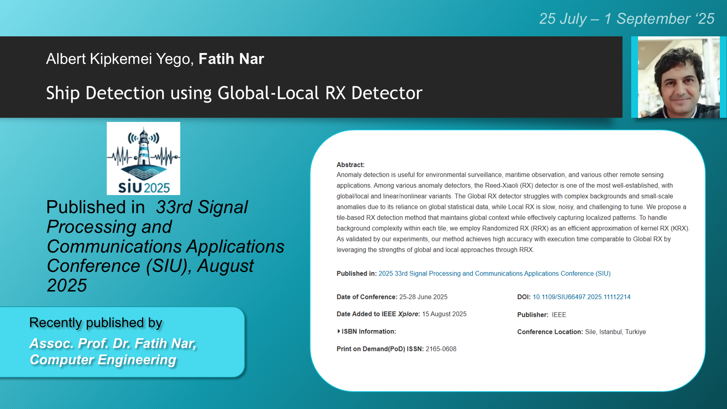Click Conference Location Sile, Istanbul, Turkiye
The image size is (727, 409).
pyautogui.click(x=581, y=332)
